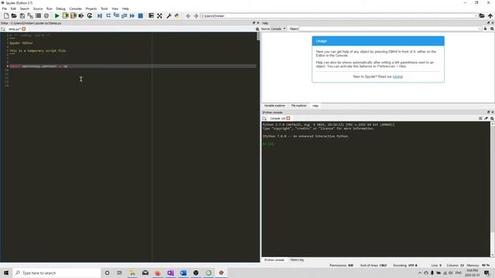This screenshot has height=278, width=495.
Task: Run file with green play button
Action: (x=56, y=15)
